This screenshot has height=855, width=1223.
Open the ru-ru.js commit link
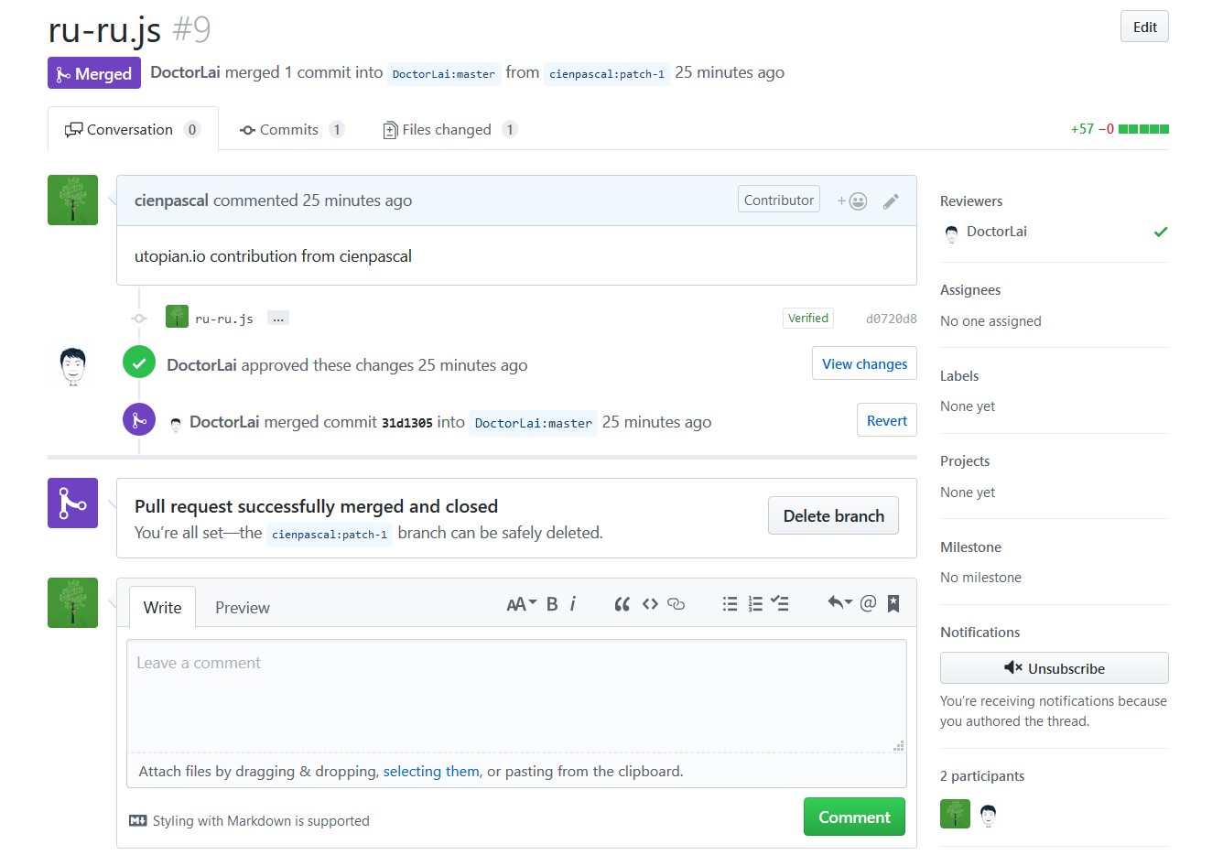[x=224, y=319]
